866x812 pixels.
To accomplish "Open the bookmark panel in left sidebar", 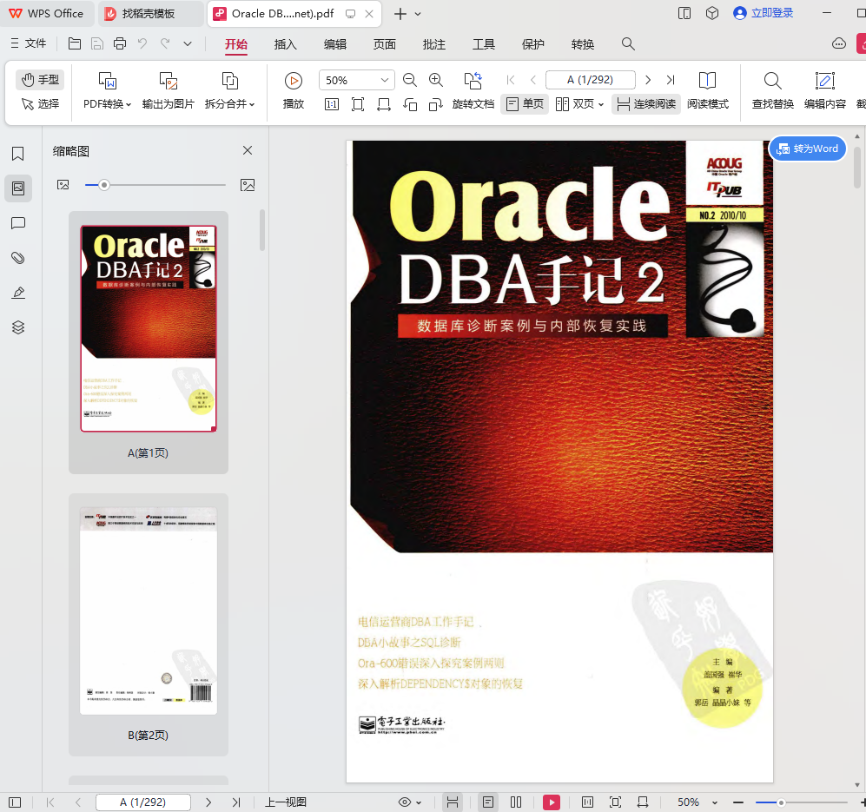I will [x=17, y=154].
